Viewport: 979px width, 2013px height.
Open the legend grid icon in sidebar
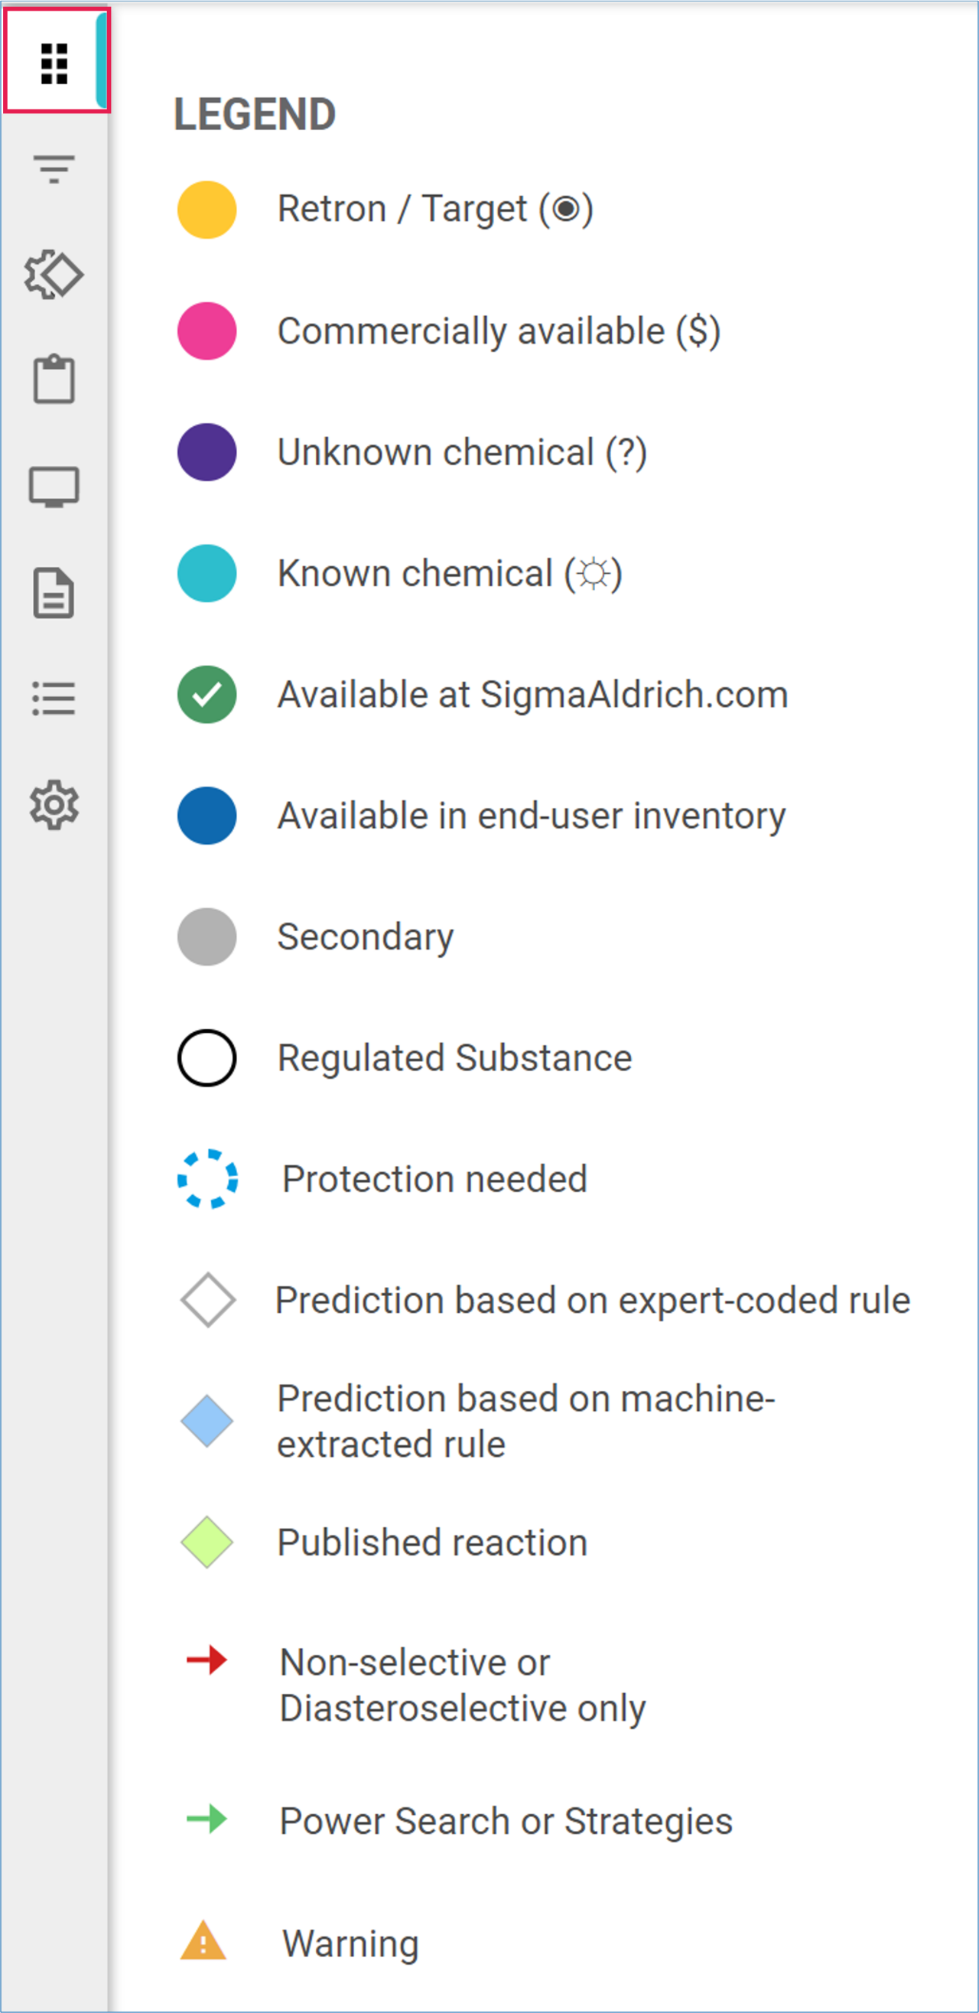pyautogui.click(x=54, y=63)
